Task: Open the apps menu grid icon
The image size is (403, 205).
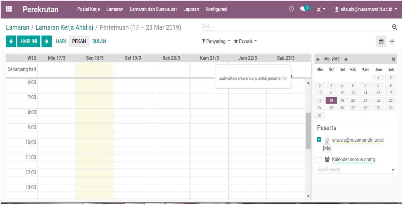Action: 8,9
